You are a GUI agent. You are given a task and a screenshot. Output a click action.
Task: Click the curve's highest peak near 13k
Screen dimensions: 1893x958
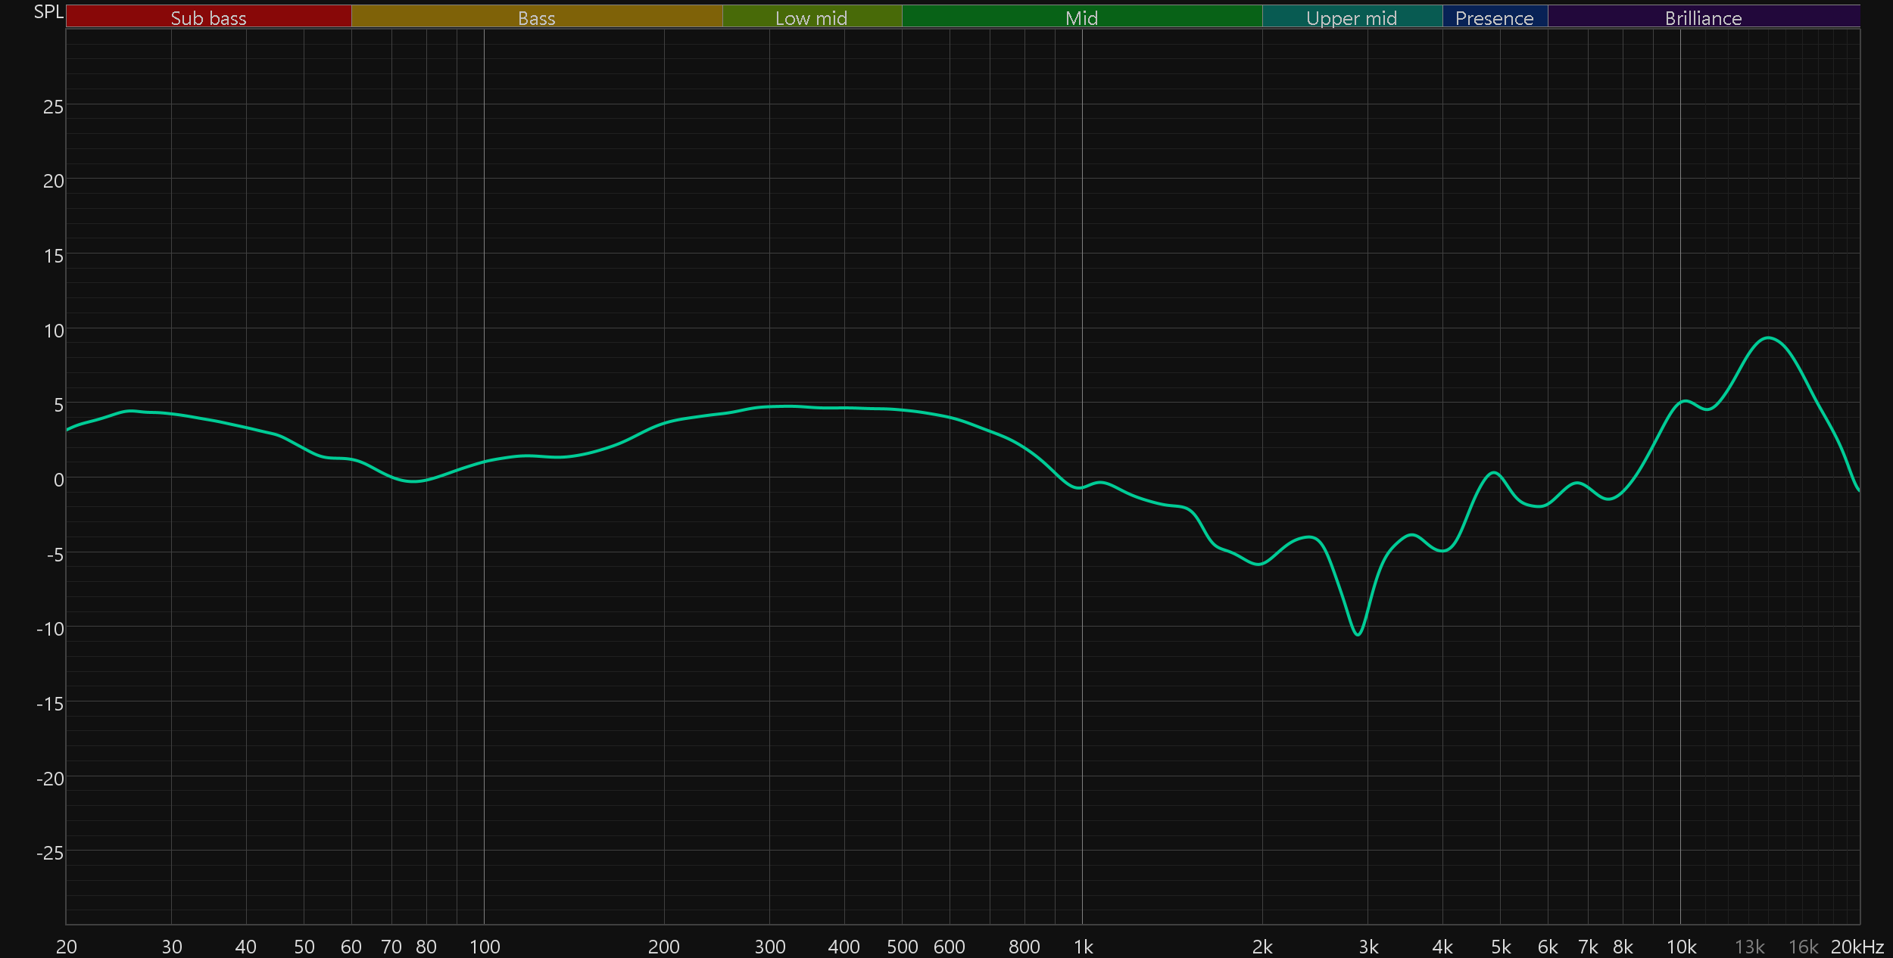[1768, 337]
